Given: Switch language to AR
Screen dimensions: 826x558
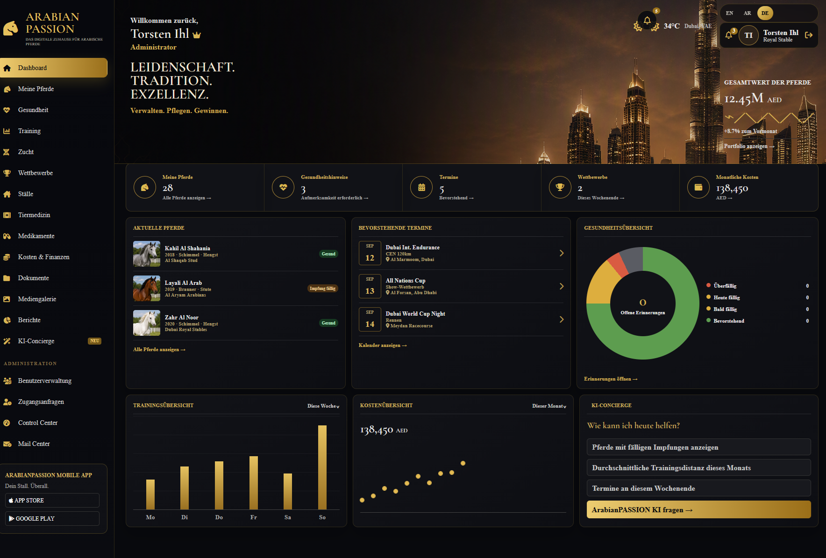Looking at the screenshot, I should pyautogui.click(x=748, y=13).
